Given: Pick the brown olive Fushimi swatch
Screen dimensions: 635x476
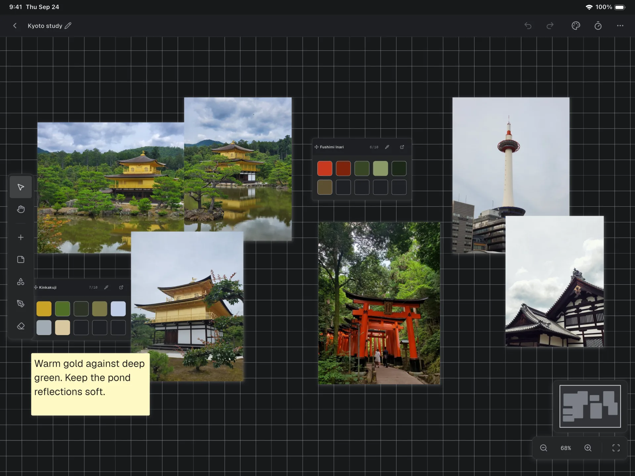Looking at the screenshot, I should pos(325,187).
